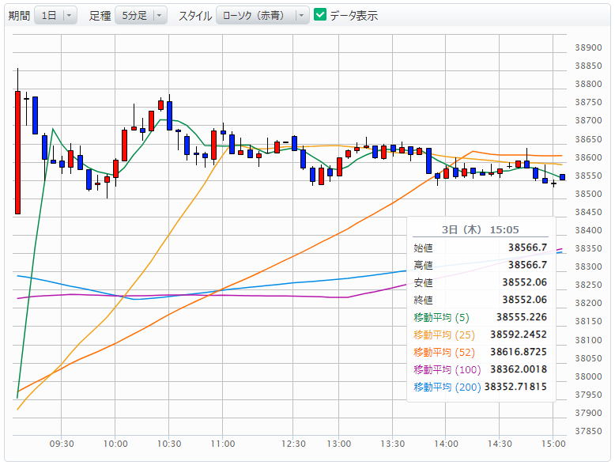Image resolution: width=615 pixels, height=465 pixels.
Task: Expand the スタイル dropdown showing ローソク(赤青)
Action: coord(262,16)
